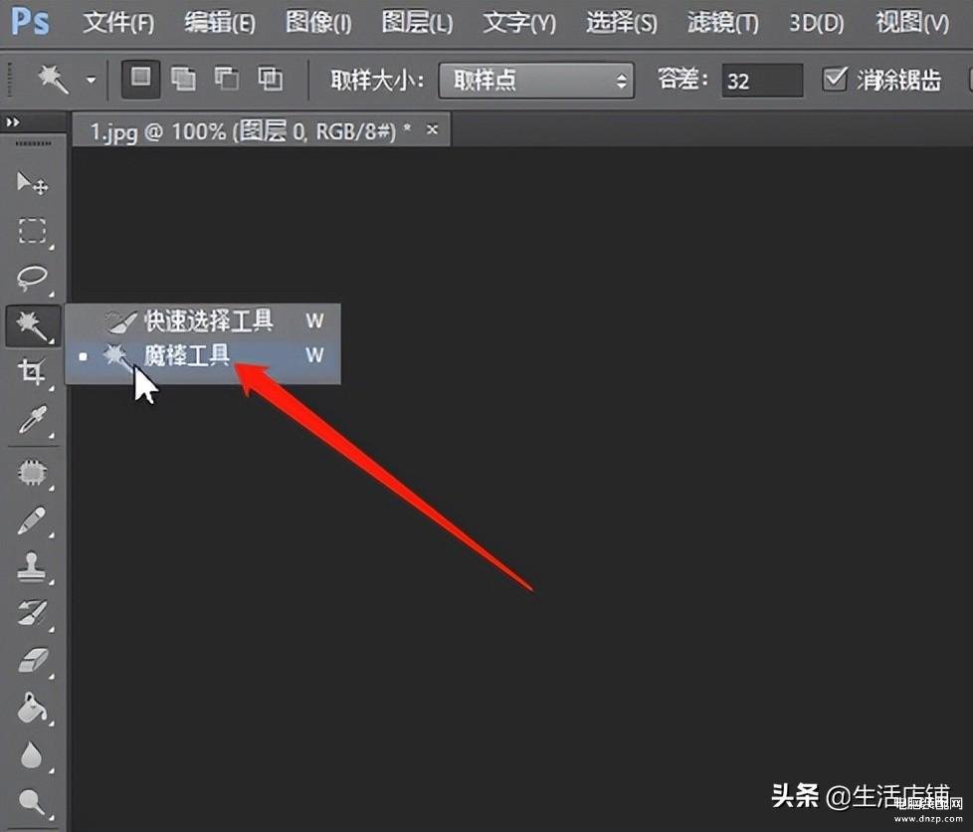
Task: Open the 文字(Y) menu
Action: 519,23
